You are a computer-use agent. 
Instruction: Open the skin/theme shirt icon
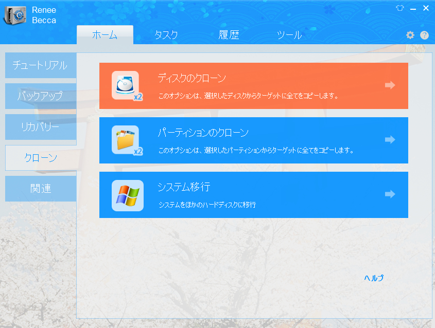(400, 8)
